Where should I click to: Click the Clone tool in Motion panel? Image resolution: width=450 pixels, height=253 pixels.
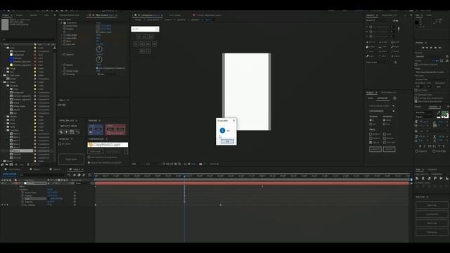[371, 47]
